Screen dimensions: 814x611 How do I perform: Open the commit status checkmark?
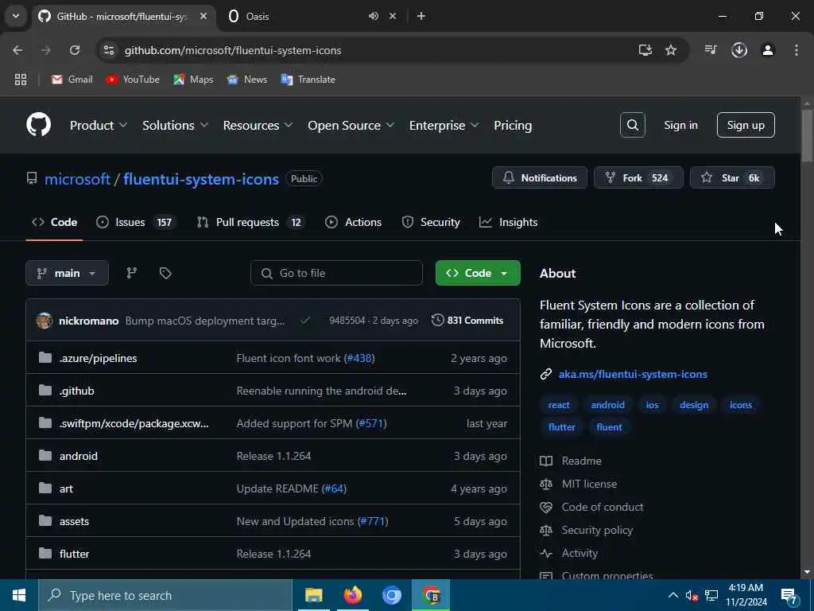[x=305, y=320]
